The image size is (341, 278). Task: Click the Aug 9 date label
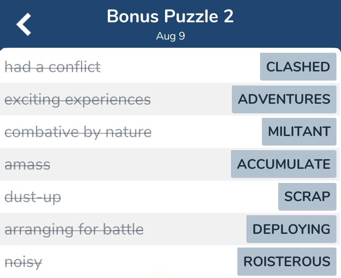170,36
